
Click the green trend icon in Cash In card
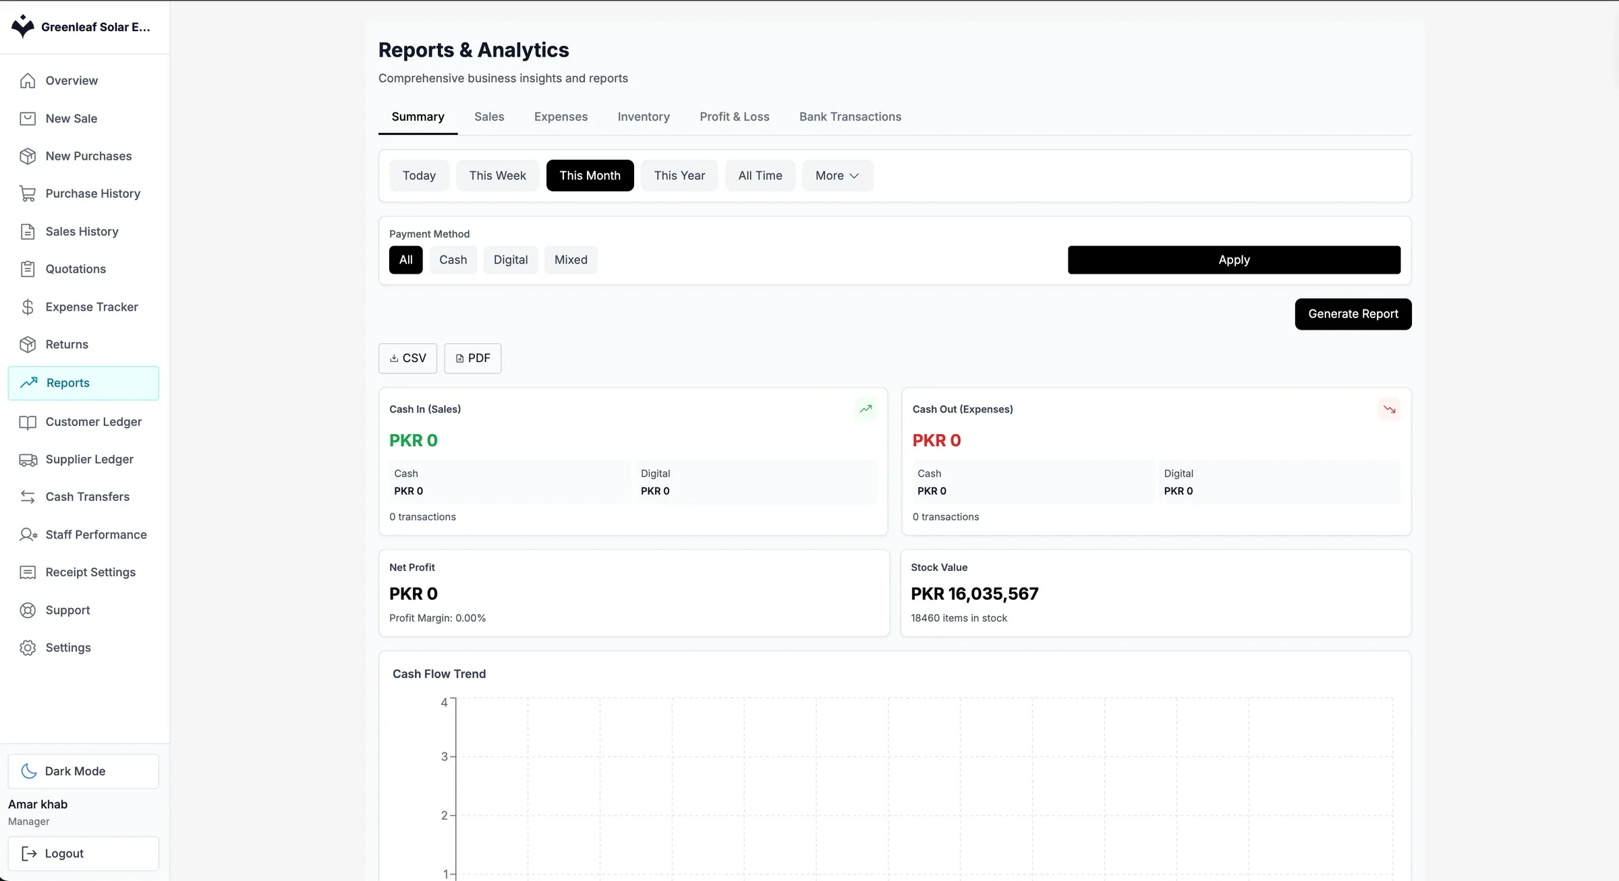pos(865,408)
